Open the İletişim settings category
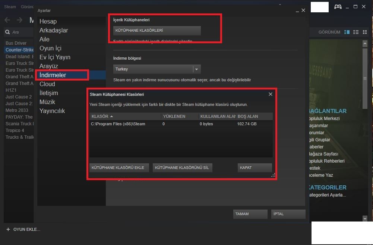Viewport: 373px width, 245px height. tap(49, 93)
